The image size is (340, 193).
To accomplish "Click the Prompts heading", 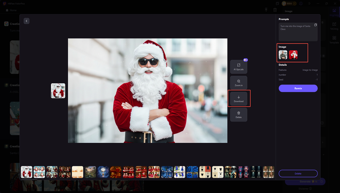I will [x=284, y=19].
